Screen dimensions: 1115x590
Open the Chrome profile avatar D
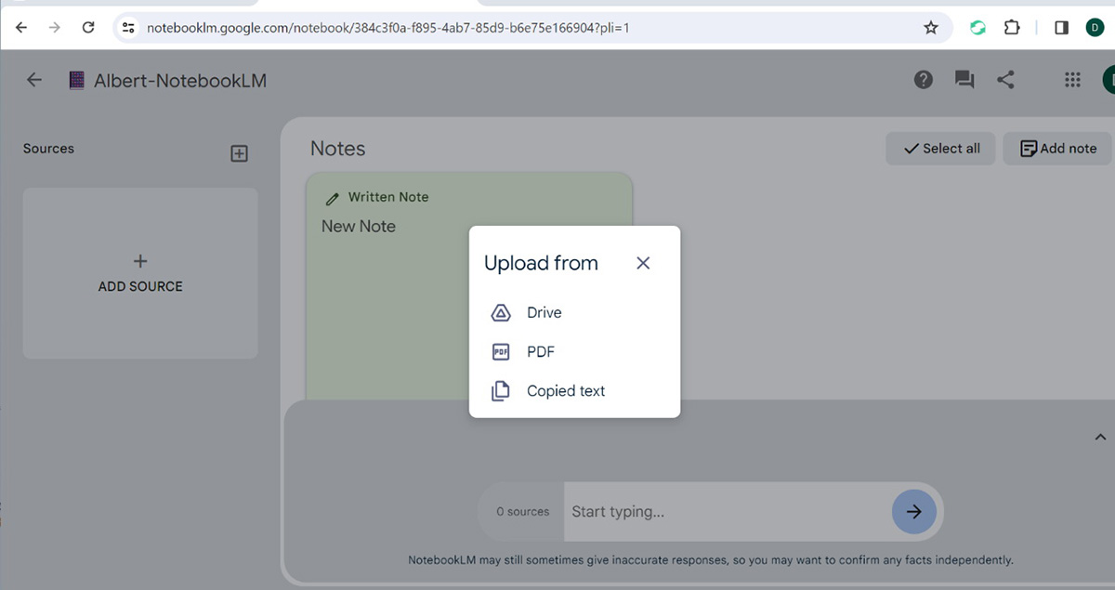point(1095,28)
